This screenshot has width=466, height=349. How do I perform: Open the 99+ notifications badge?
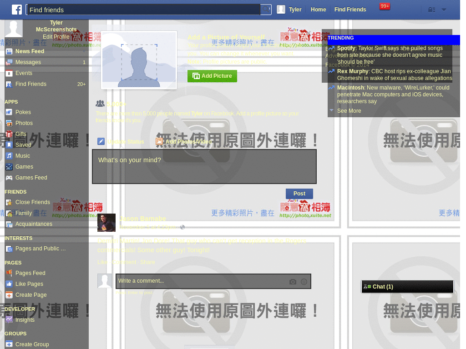point(385,6)
